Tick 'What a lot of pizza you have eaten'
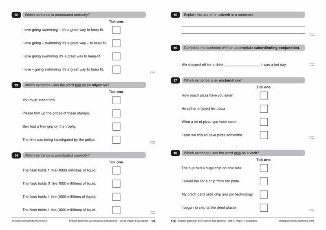Image resolution: width=326 pixels, height=230 pixels. point(264,122)
